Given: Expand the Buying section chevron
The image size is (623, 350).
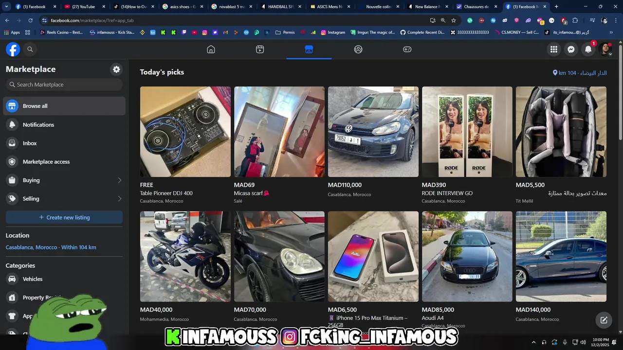Looking at the screenshot, I should pyautogui.click(x=120, y=180).
